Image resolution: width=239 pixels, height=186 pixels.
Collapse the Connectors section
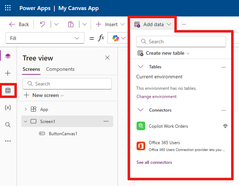coord(141,110)
